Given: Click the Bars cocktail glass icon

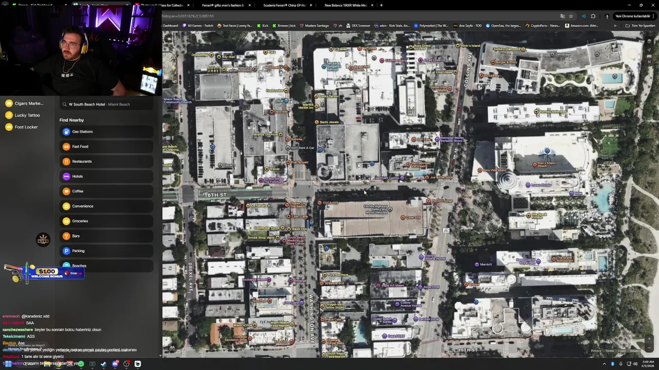Looking at the screenshot, I should [66, 236].
